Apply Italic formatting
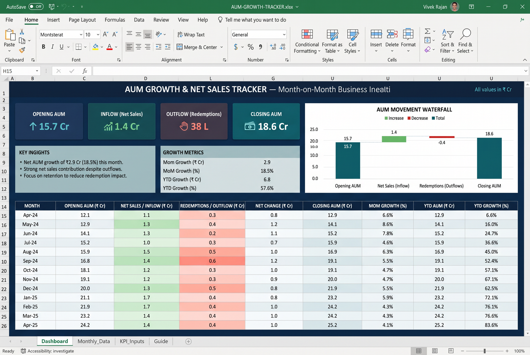 [52, 47]
